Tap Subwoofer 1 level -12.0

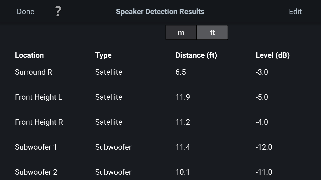click(x=264, y=147)
